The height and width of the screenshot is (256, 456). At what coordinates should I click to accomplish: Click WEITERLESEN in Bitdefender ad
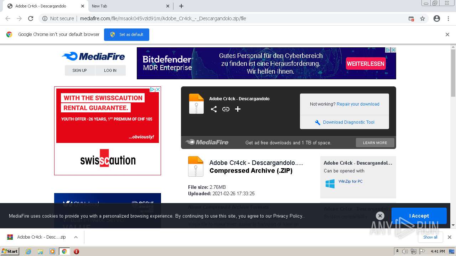point(366,64)
